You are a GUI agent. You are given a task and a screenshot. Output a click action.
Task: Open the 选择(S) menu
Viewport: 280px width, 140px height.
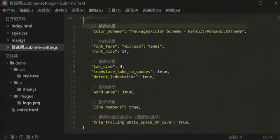point(44,11)
